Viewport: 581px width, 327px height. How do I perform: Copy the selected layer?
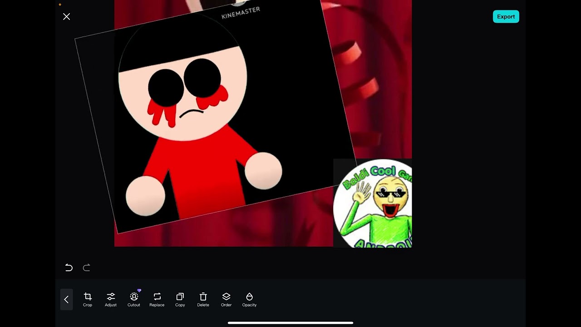point(180,299)
